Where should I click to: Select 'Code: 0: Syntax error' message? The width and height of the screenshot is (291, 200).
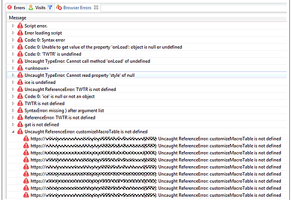tap(45, 40)
